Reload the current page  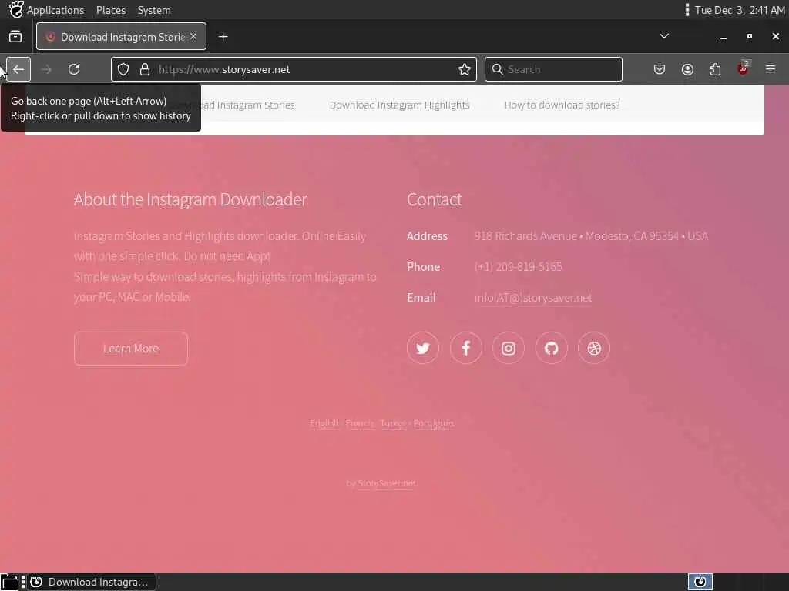[74, 69]
